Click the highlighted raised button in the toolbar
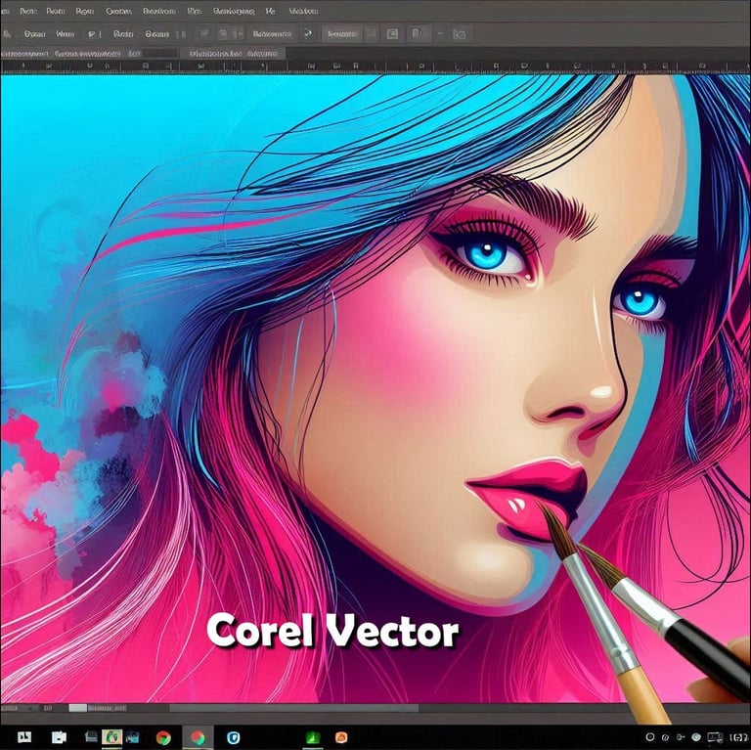 342,34
